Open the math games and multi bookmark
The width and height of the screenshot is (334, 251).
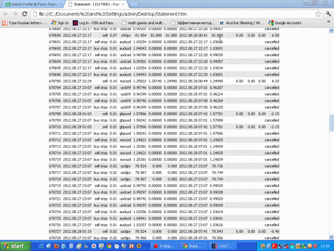[144, 23]
